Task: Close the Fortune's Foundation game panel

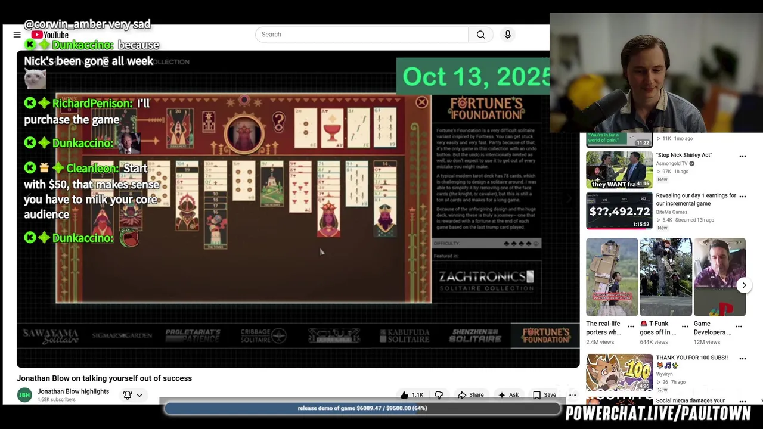Action: tap(421, 102)
